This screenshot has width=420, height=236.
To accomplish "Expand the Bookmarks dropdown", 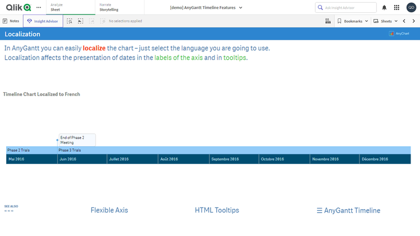I will point(353,21).
